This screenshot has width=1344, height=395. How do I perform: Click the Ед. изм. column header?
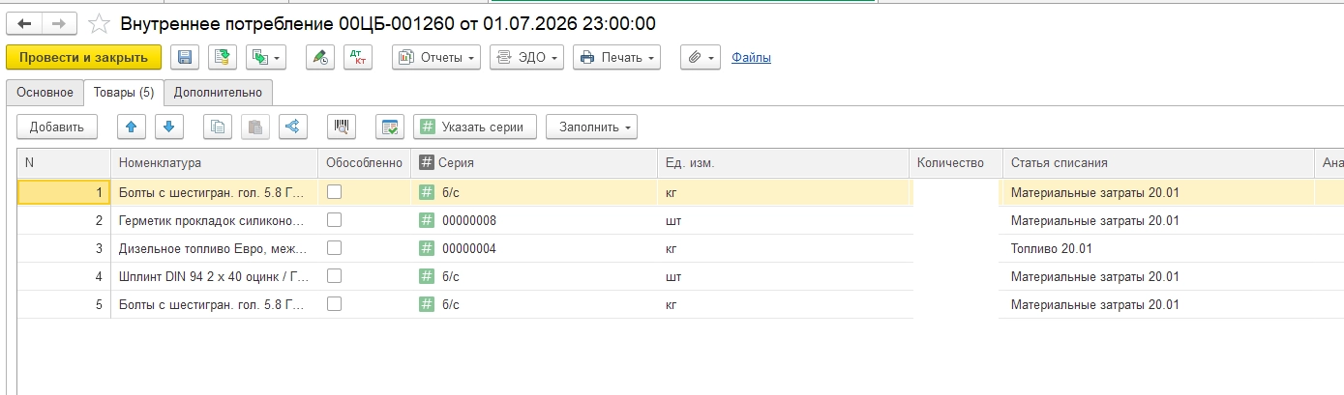tap(784, 163)
